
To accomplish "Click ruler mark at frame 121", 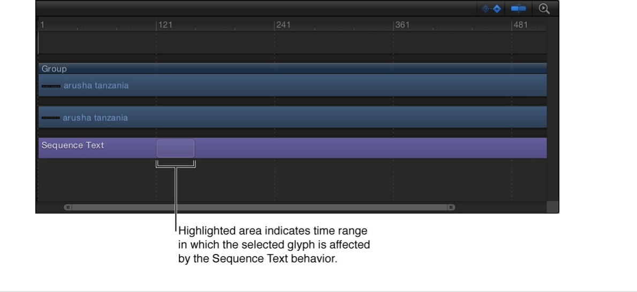I will pyautogui.click(x=165, y=25).
